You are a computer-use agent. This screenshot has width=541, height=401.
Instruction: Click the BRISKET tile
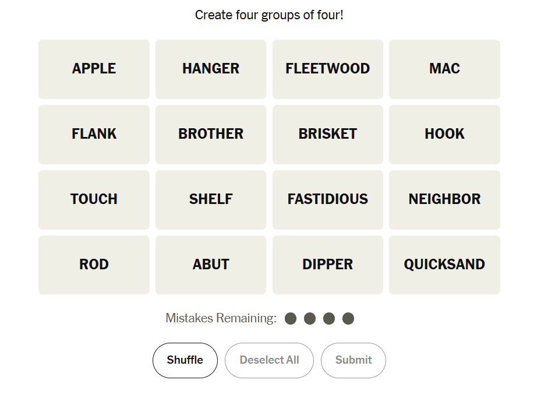(x=327, y=134)
